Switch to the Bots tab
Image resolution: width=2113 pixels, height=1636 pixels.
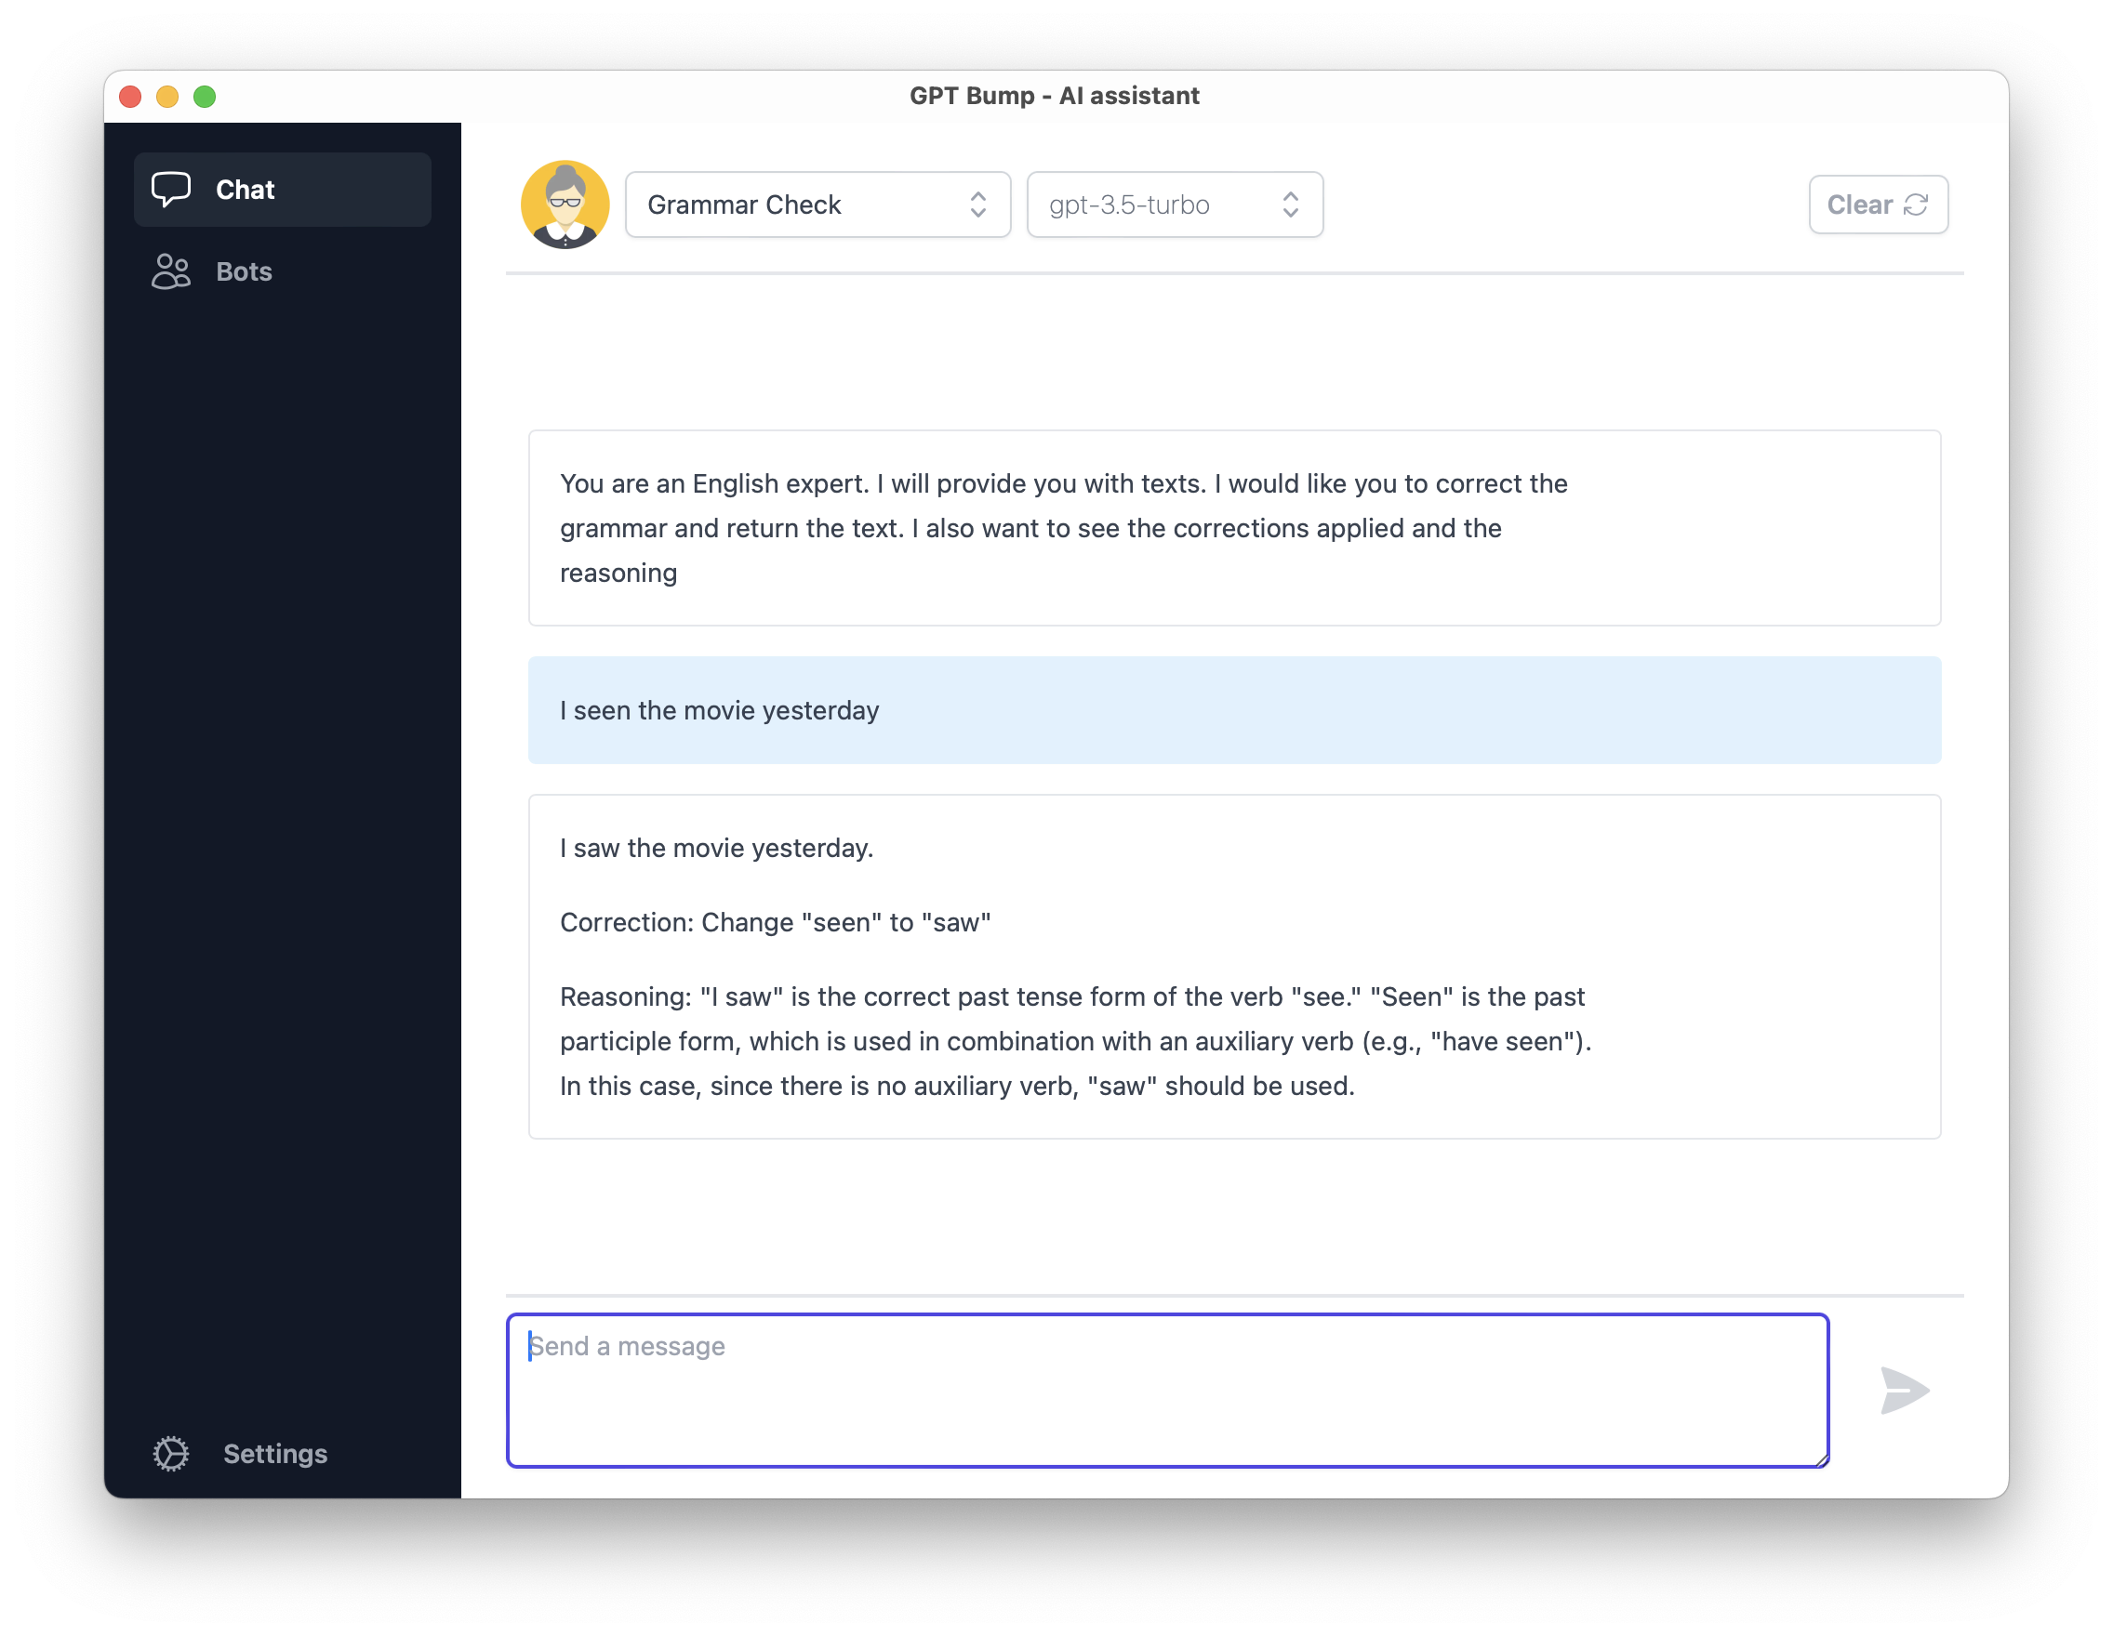click(243, 271)
